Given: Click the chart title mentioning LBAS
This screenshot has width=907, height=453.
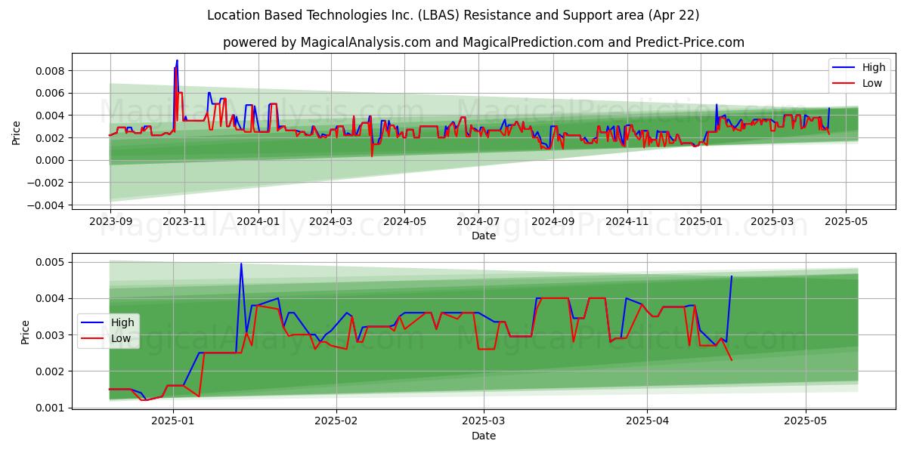Looking at the screenshot, I should pos(453,15).
